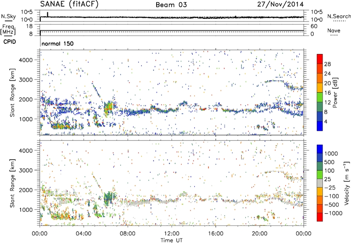Click the Time UT axis label
This screenshot has height=243, width=351.
click(172, 240)
